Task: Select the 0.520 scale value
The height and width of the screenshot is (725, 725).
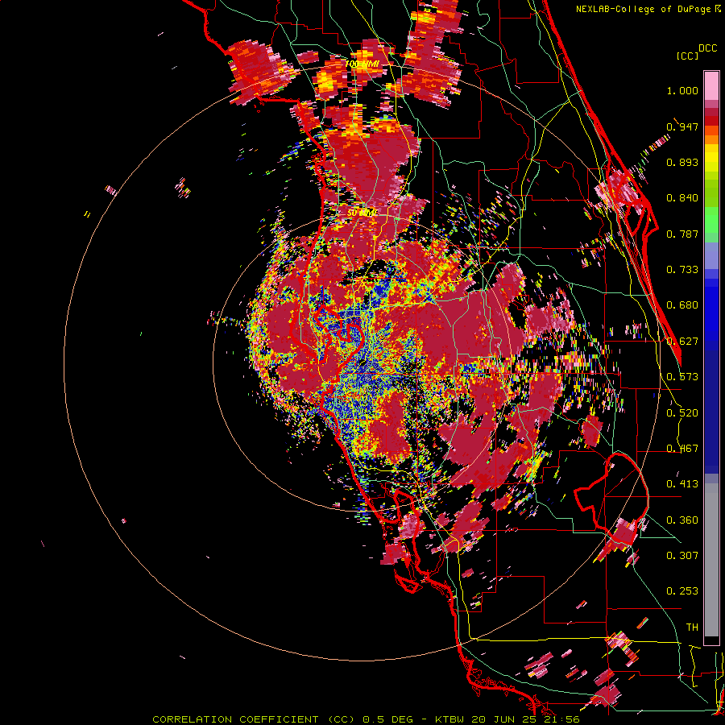Action: [682, 413]
